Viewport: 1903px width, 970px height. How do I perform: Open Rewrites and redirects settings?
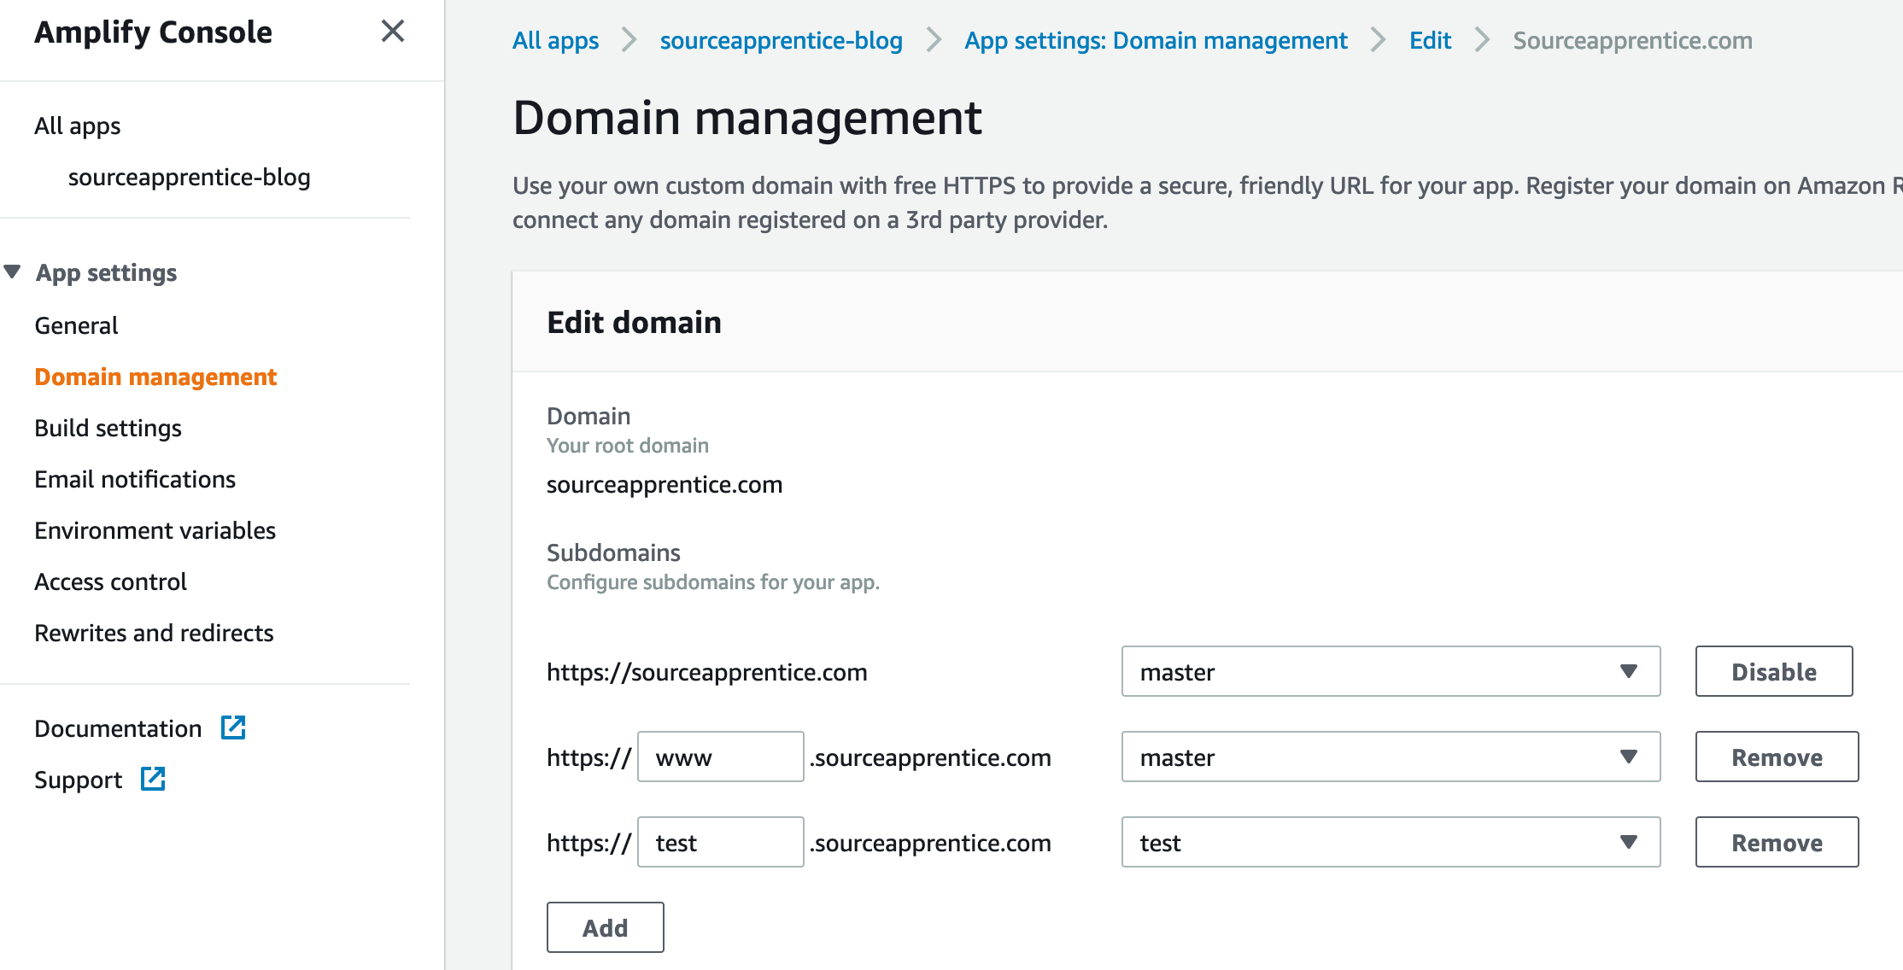[155, 633]
